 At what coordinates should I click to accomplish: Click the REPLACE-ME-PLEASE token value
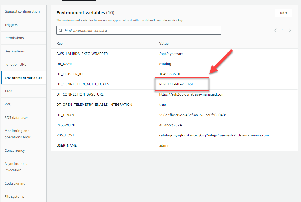[x=176, y=84]
